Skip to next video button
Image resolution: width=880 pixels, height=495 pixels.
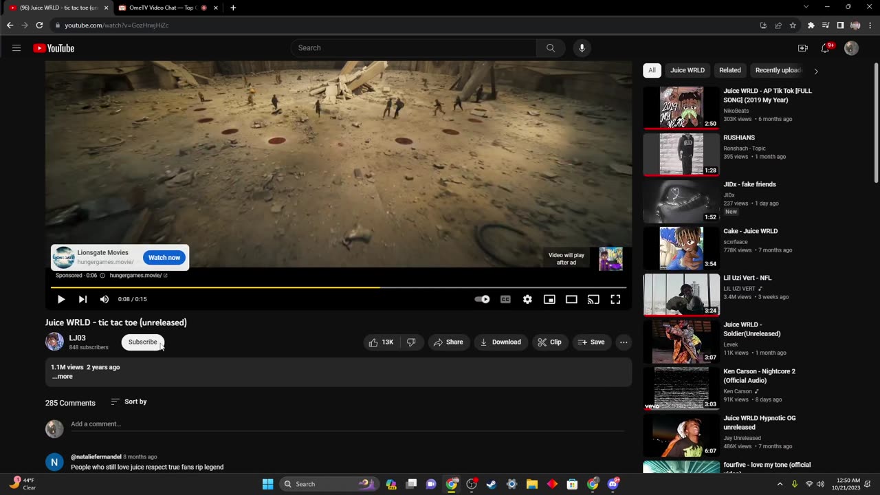point(82,299)
